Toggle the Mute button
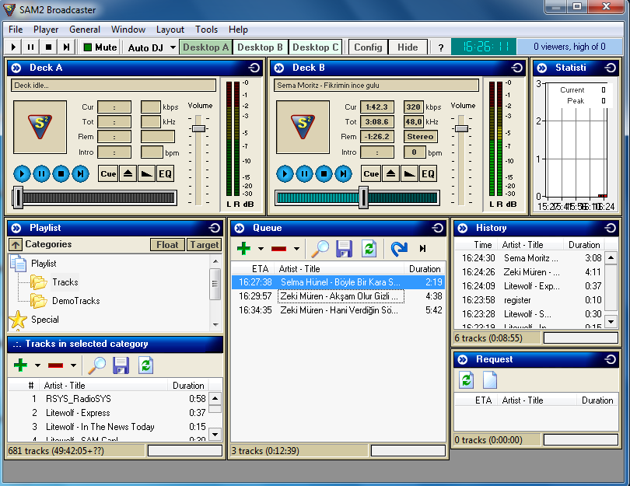Viewport: 630px width, 486px height. pos(100,47)
